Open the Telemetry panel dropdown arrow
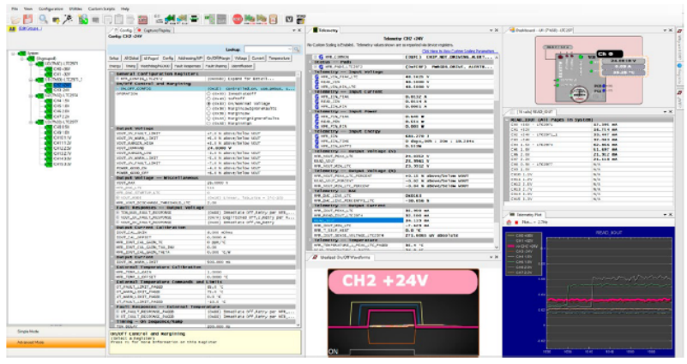 [491, 30]
